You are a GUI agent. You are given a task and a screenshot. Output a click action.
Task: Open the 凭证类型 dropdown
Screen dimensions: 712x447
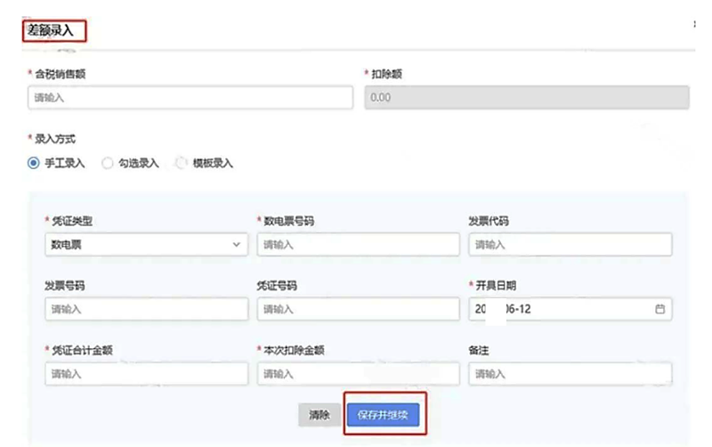[146, 244]
